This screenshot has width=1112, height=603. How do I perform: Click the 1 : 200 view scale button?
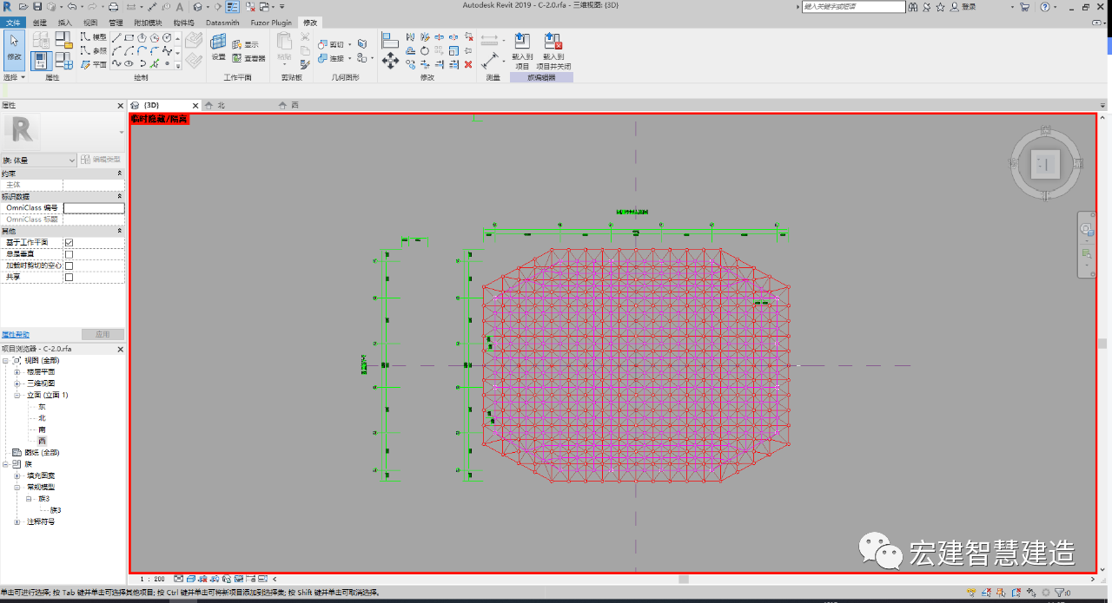[153, 579]
